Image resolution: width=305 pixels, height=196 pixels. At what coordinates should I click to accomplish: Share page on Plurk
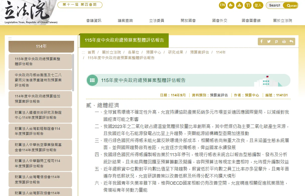pos(276,42)
